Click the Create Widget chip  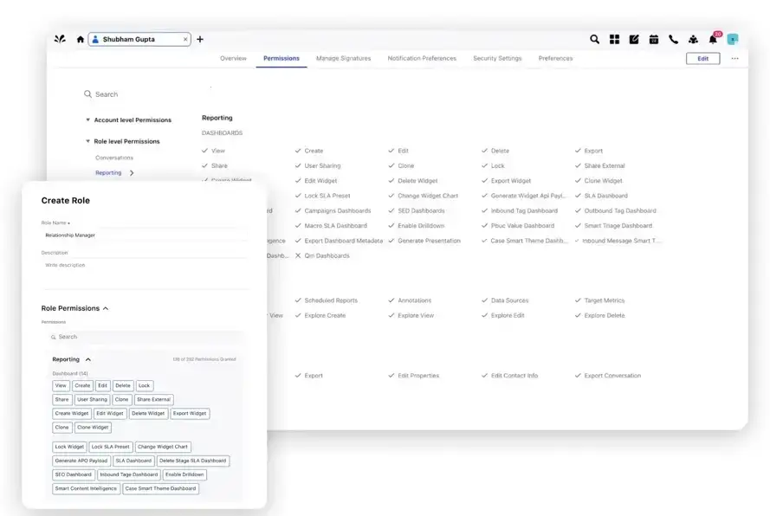point(72,413)
